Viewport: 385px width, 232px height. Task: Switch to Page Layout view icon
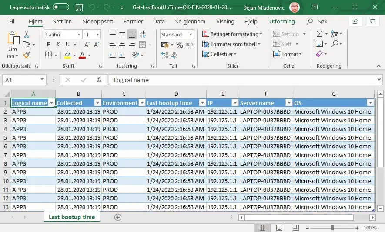coord(279,228)
